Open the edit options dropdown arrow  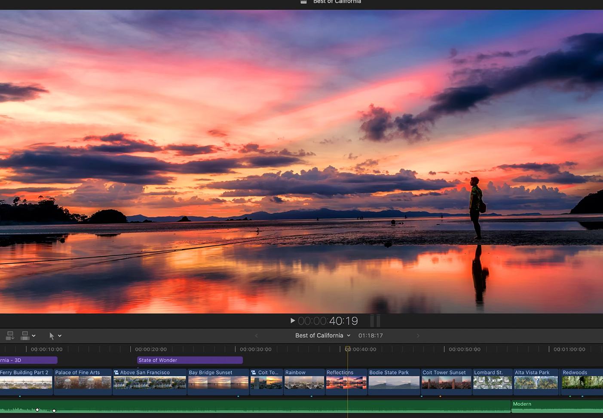[34, 336]
